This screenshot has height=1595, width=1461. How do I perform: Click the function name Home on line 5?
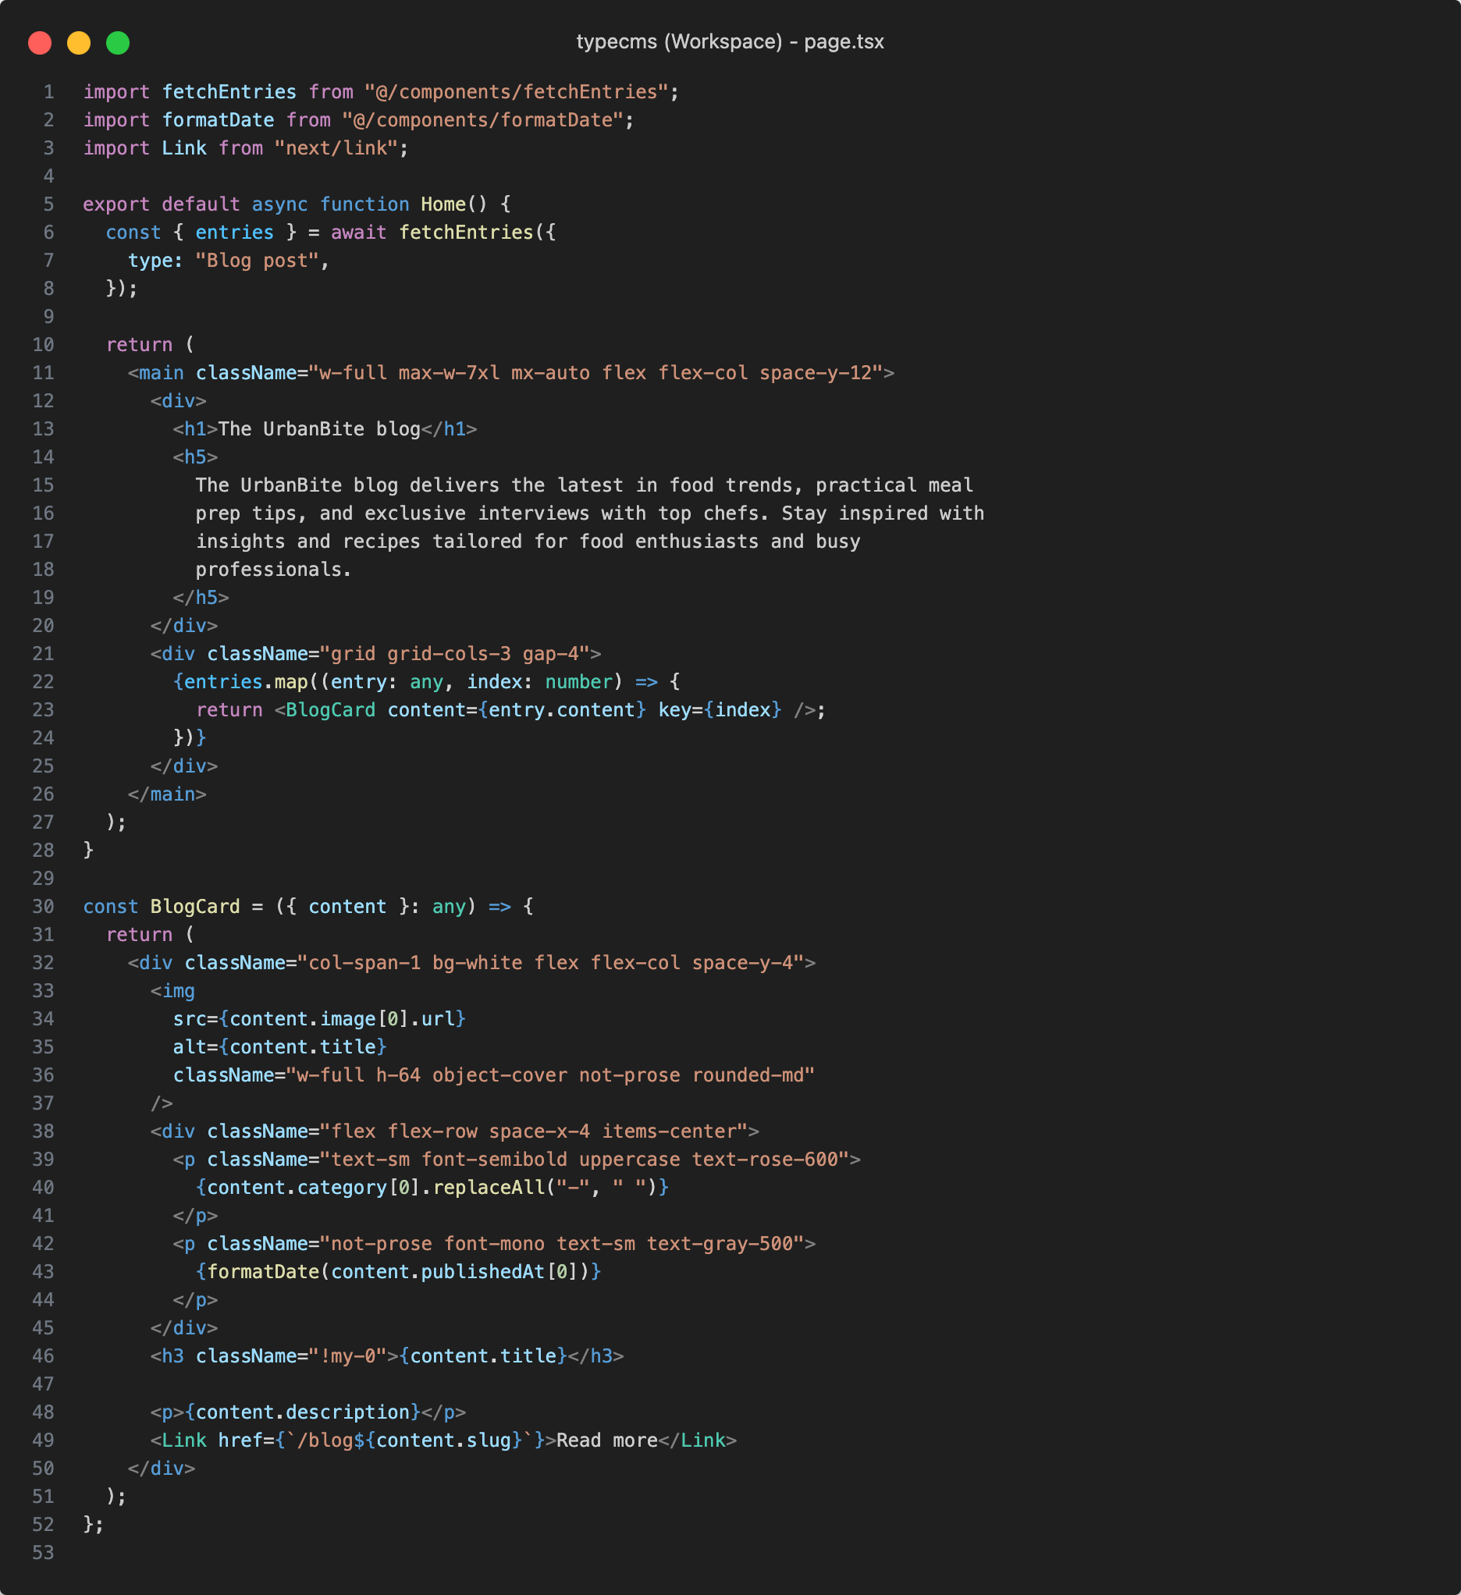point(443,205)
